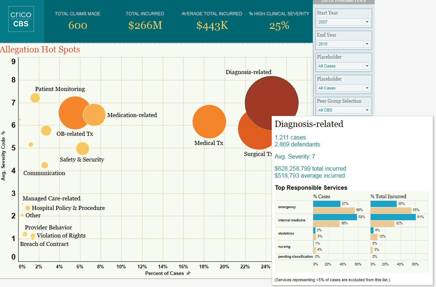Image resolution: width=436 pixels, height=287 pixels.
Task: Select the Communication bubble
Action: click(x=44, y=165)
